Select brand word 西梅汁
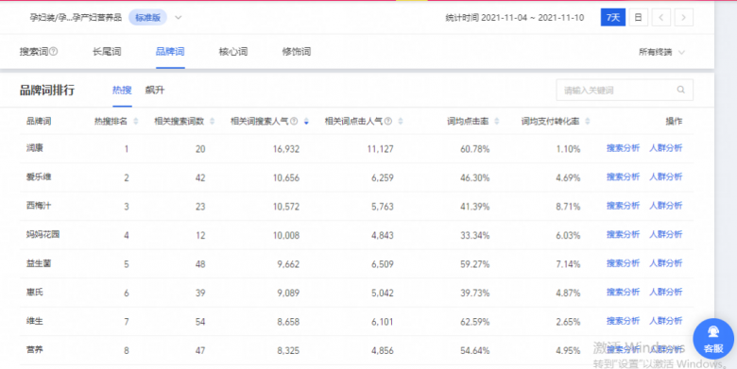Image resolution: width=737 pixels, height=369 pixels. [x=39, y=206]
